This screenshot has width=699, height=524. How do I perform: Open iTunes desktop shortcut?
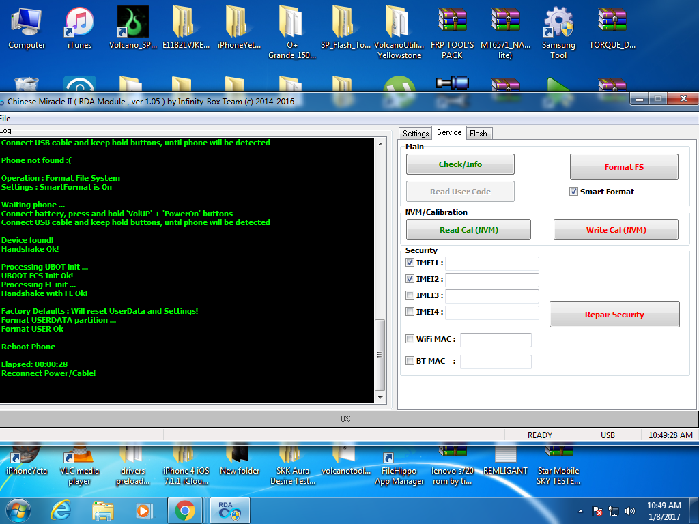pyautogui.click(x=79, y=27)
